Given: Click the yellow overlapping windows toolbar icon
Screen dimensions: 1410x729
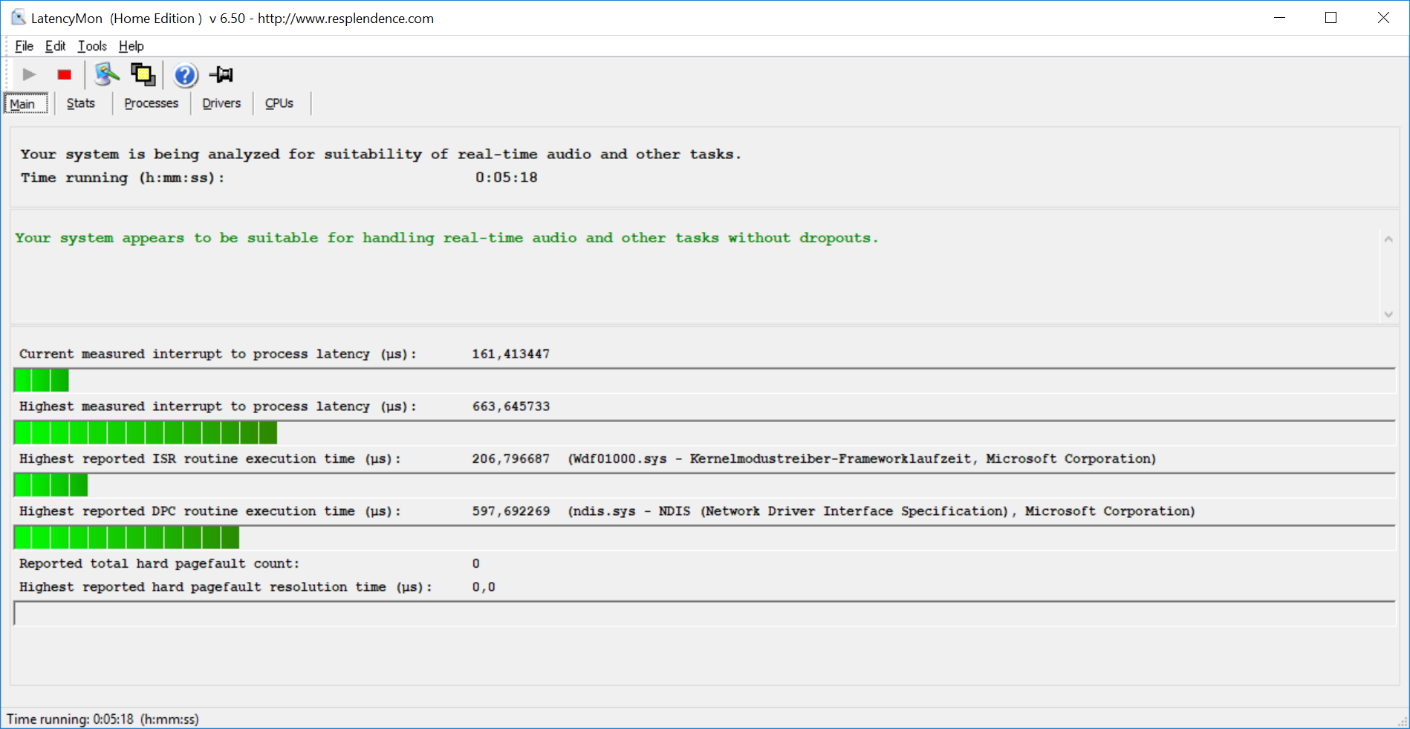Looking at the screenshot, I should [x=143, y=74].
